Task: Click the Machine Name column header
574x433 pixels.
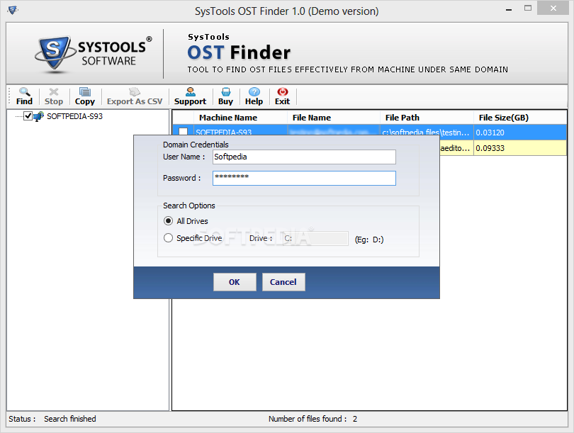Action: click(240, 118)
